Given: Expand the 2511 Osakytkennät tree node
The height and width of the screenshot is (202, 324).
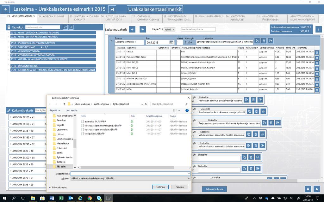Looking at the screenshot, I should [x=8, y=47].
